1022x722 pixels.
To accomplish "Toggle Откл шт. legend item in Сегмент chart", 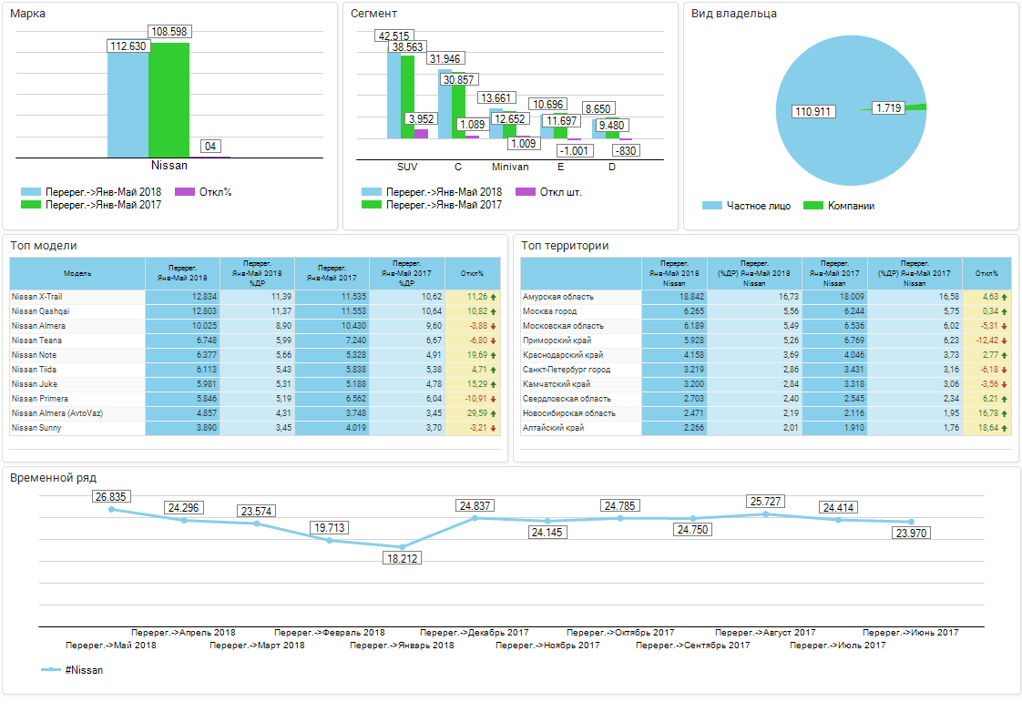I will point(549,192).
